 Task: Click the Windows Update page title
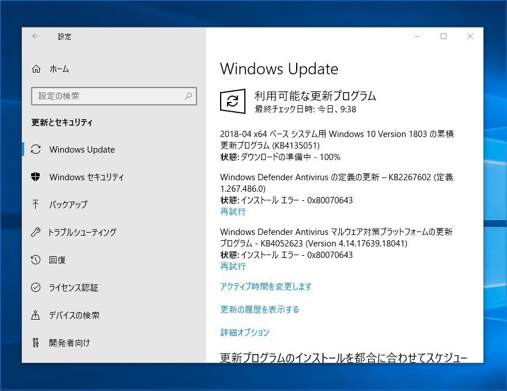coord(279,69)
